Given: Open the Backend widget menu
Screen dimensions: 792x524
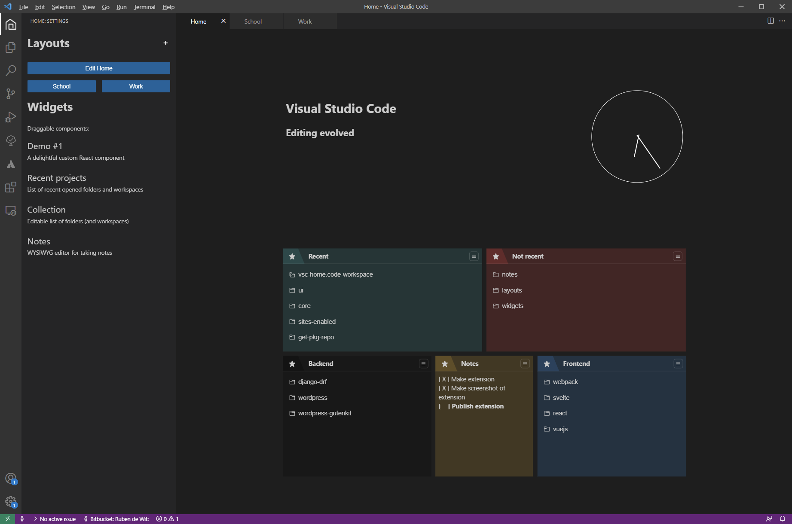Looking at the screenshot, I should pyautogui.click(x=423, y=364).
